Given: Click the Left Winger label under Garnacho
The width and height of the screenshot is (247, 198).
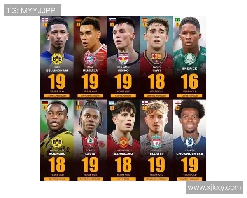Looking at the screenshot, I should pos(123,179).
